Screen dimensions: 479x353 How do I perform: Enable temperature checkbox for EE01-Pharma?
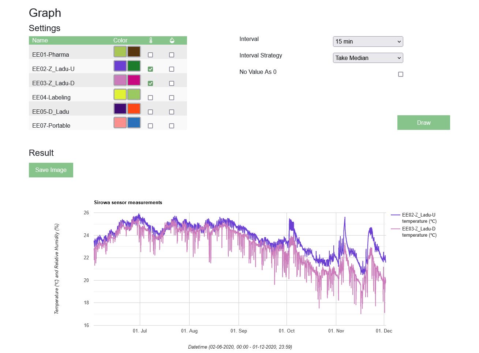pyautogui.click(x=150, y=55)
